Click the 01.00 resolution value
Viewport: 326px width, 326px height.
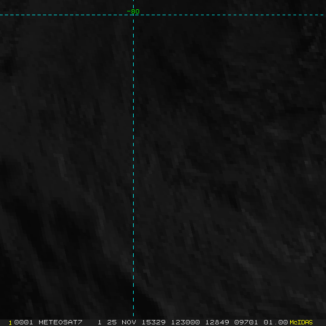(275, 322)
